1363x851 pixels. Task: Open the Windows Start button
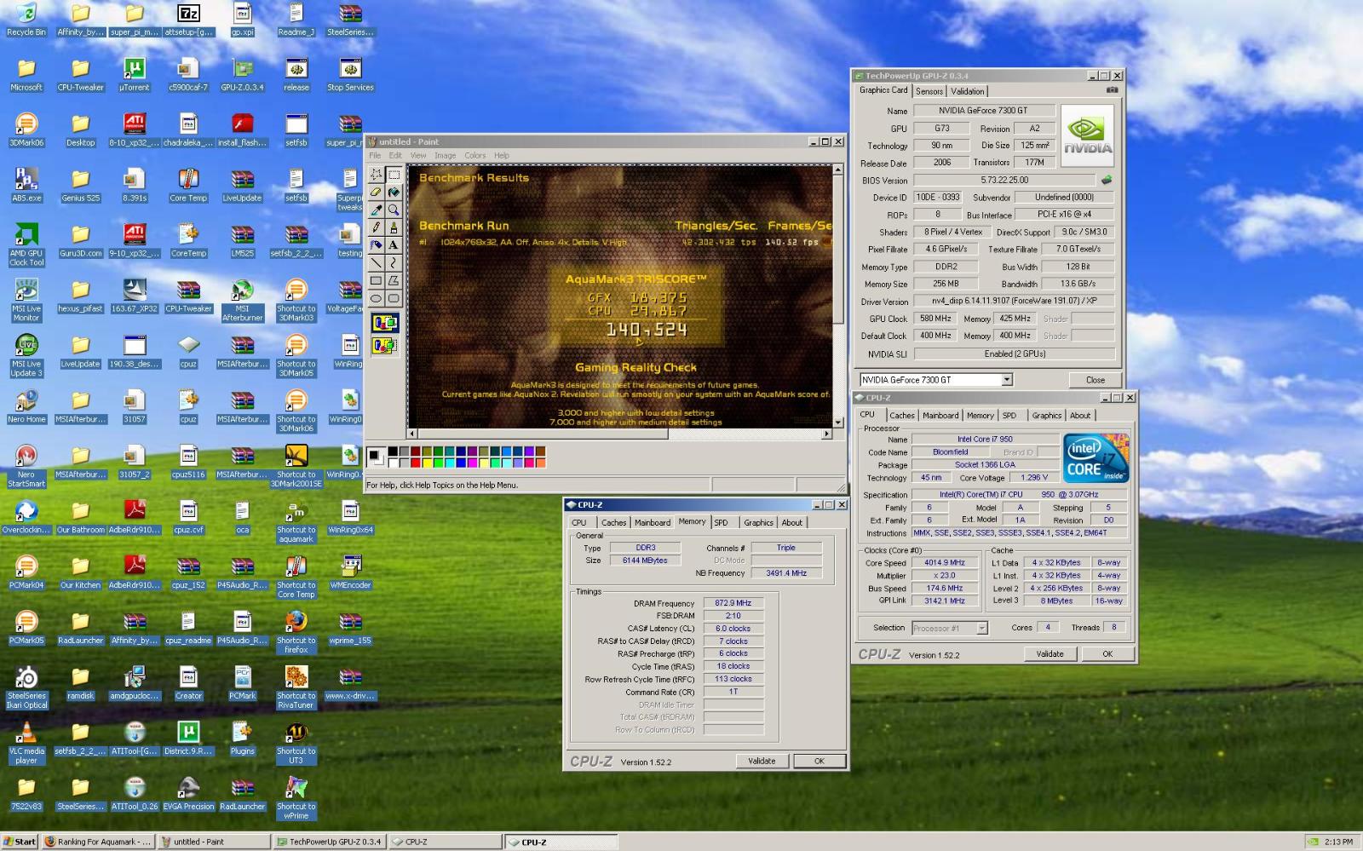tap(19, 842)
